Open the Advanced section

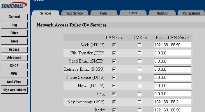[x=14, y=58]
